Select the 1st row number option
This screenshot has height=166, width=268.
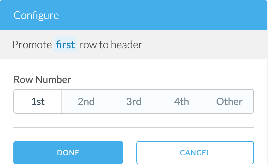coord(38,101)
